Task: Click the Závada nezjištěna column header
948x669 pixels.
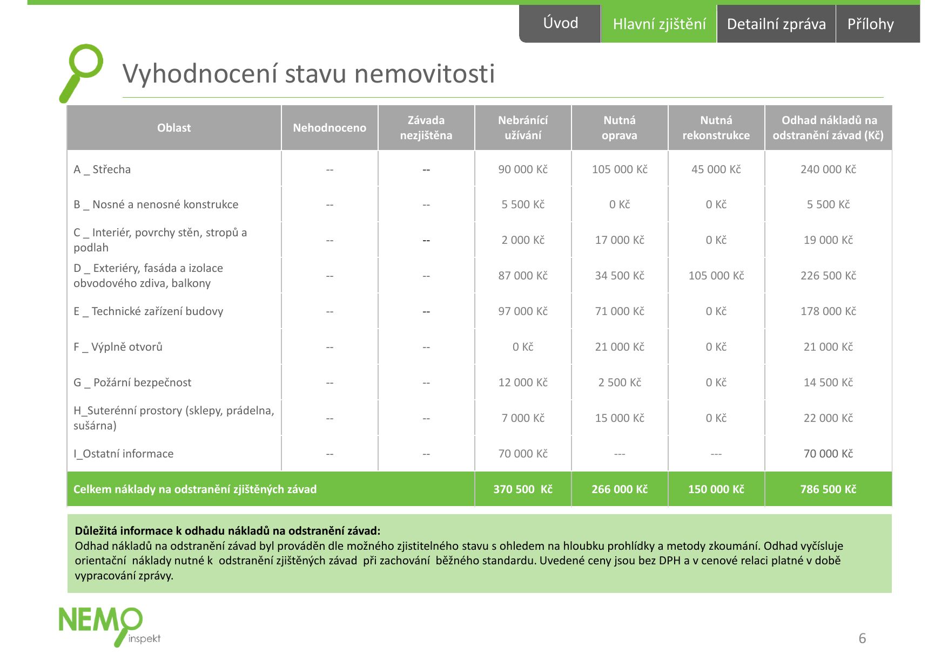Action: pos(426,128)
